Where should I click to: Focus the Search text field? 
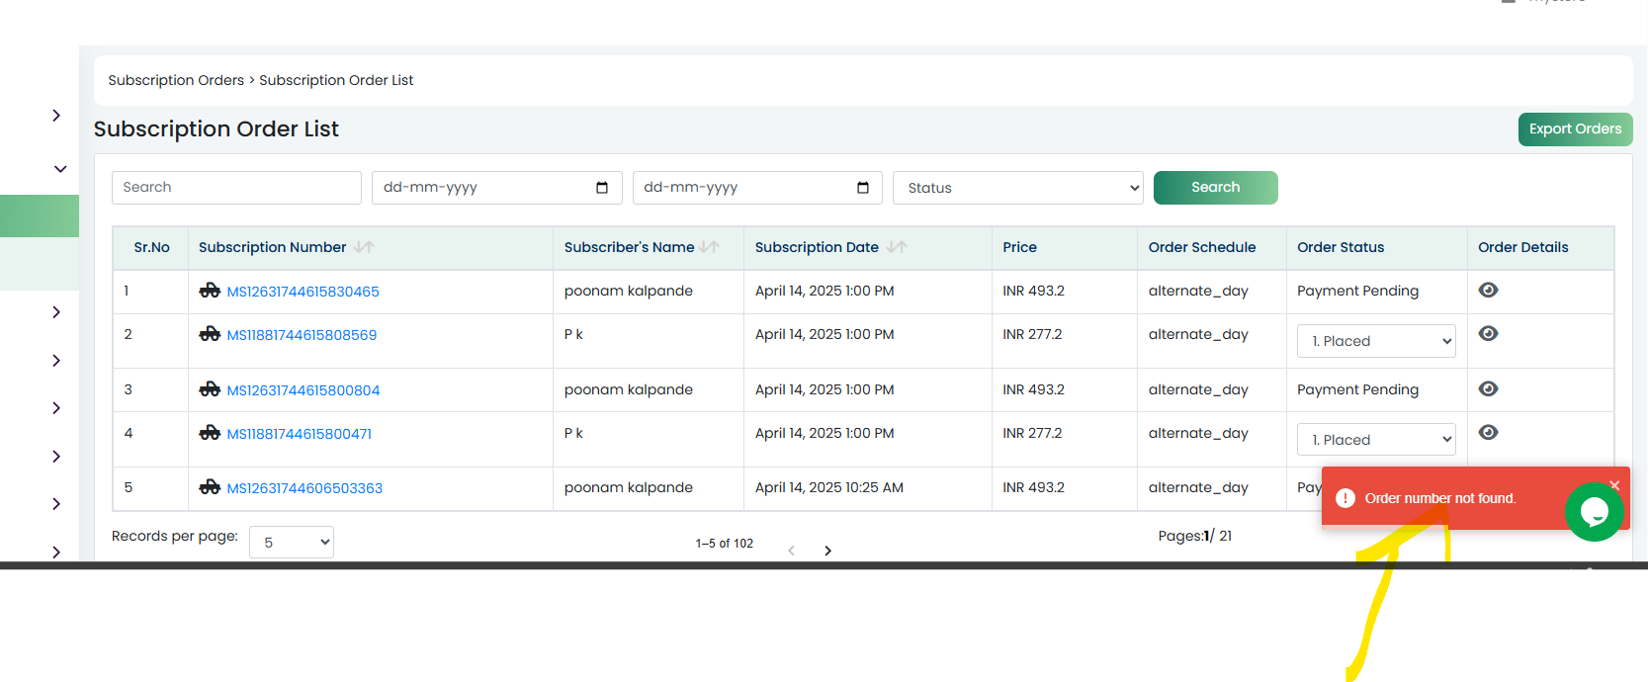click(236, 188)
